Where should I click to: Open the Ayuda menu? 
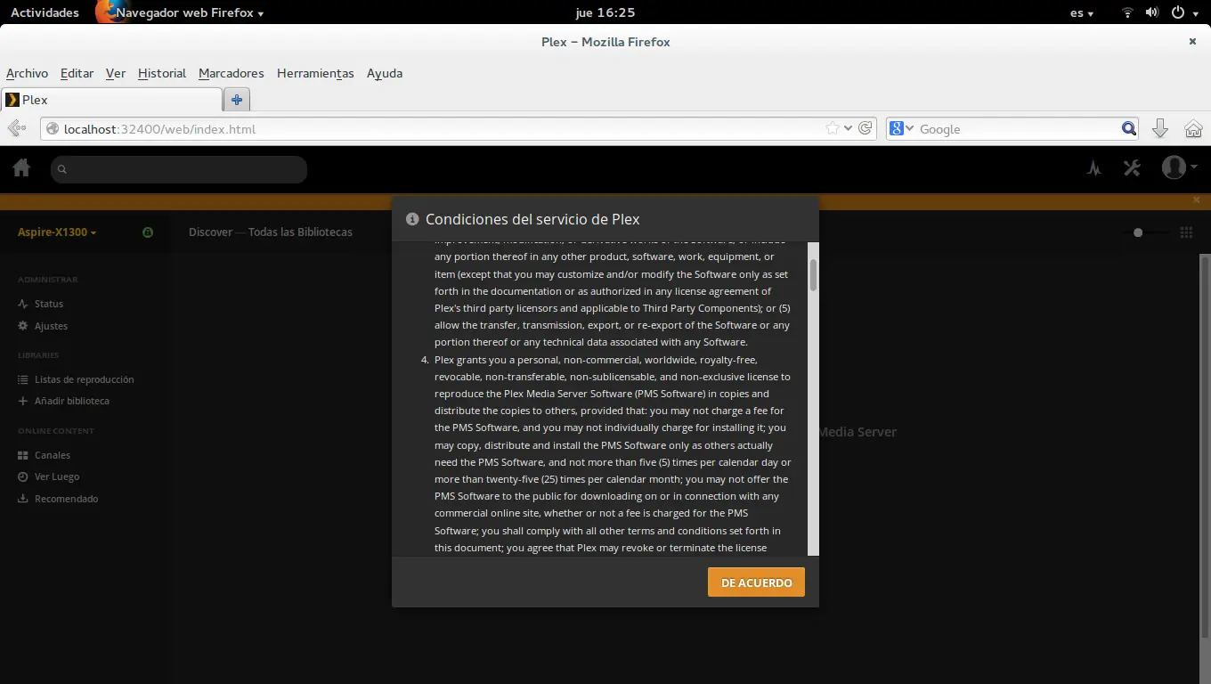click(385, 73)
